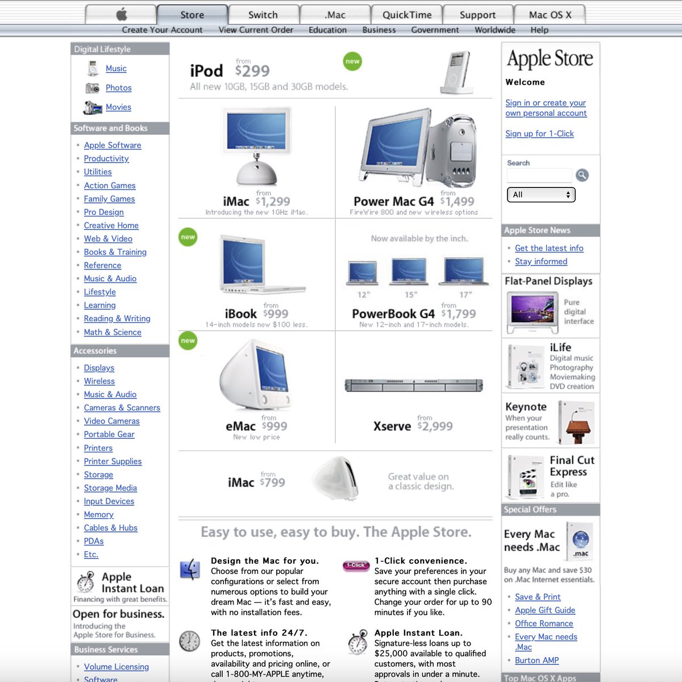Open the Volume Licensing link

tap(117, 667)
